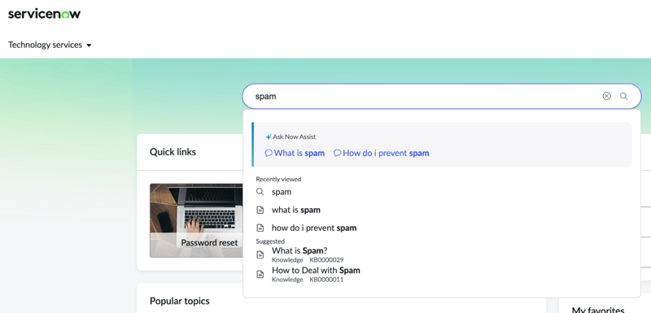Screen dimensions: 651x313
Task: Click the KB0000011 article number
Action: pyautogui.click(x=326, y=280)
